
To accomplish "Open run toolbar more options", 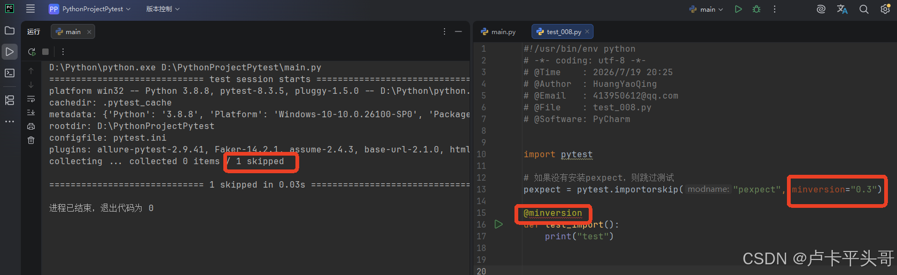I will pos(63,52).
